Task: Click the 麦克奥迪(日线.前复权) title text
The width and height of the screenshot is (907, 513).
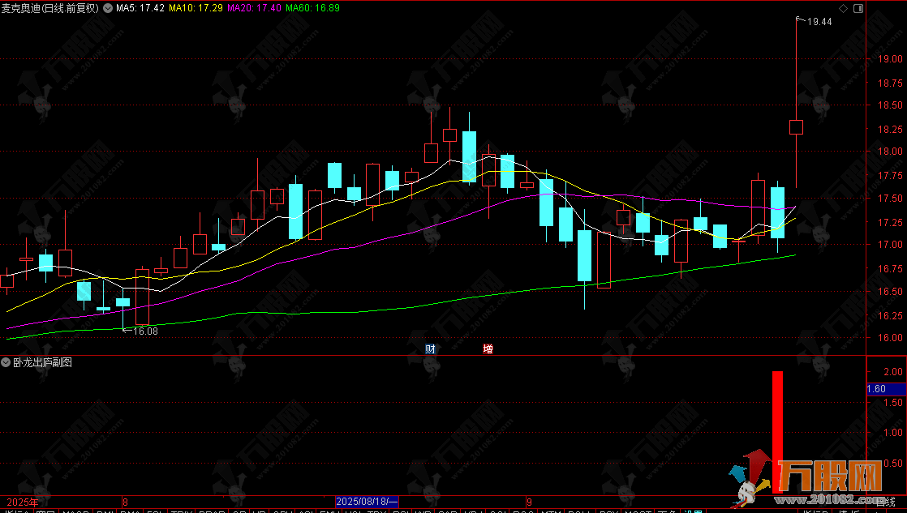Action: pos(49,8)
